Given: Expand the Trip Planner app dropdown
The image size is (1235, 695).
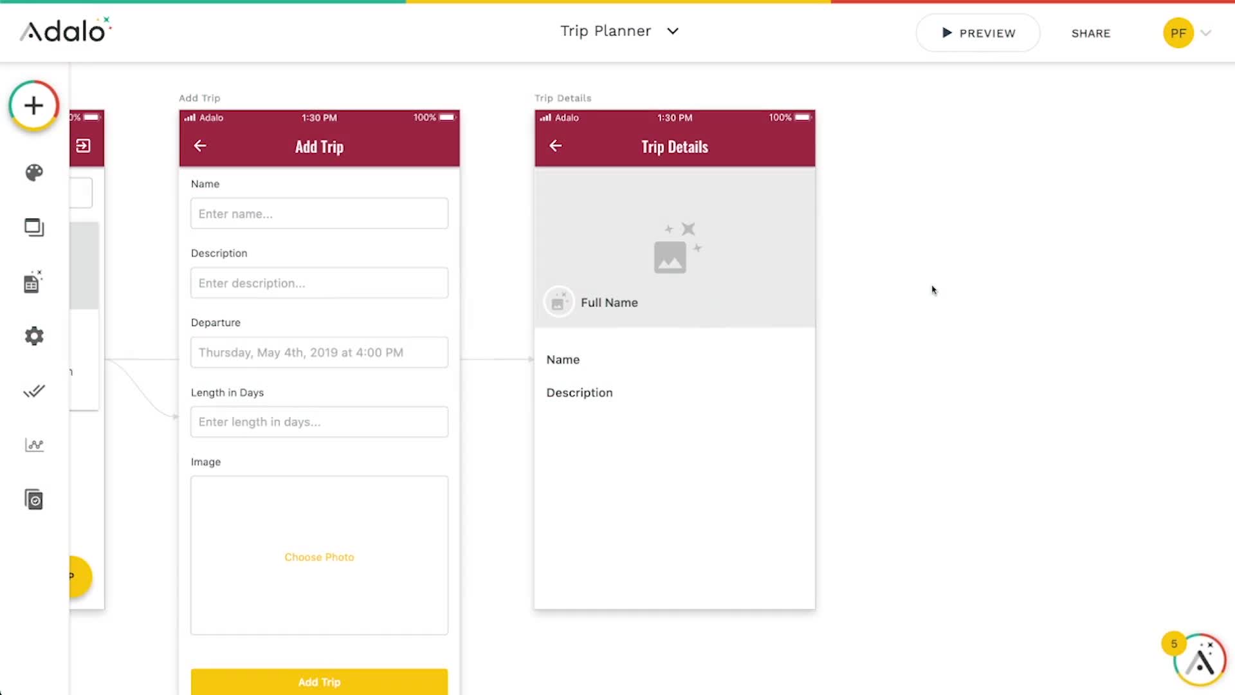Looking at the screenshot, I should click(673, 31).
